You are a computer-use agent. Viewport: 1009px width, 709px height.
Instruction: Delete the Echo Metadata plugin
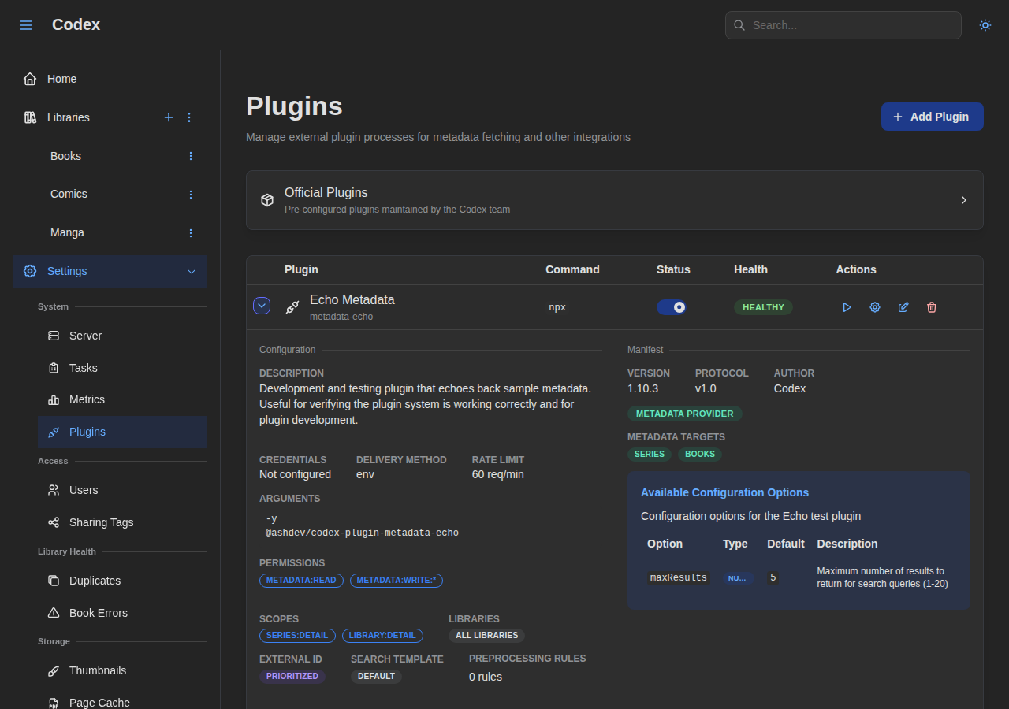pos(932,307)
